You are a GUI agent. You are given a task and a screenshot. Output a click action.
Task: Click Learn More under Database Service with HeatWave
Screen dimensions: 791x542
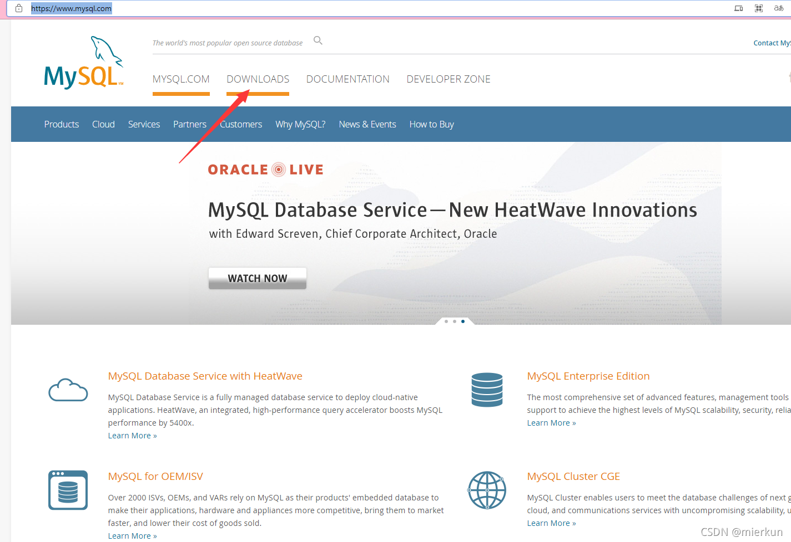(133, 436)
